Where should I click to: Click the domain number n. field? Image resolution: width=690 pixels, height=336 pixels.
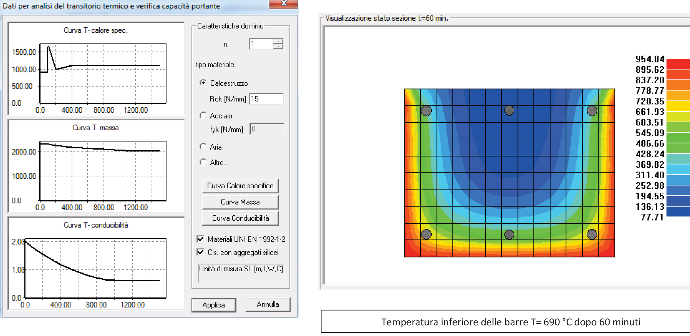click(261, 44)
